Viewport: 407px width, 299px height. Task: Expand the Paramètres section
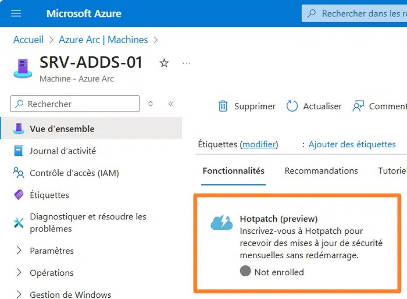(x=19, y=251)
